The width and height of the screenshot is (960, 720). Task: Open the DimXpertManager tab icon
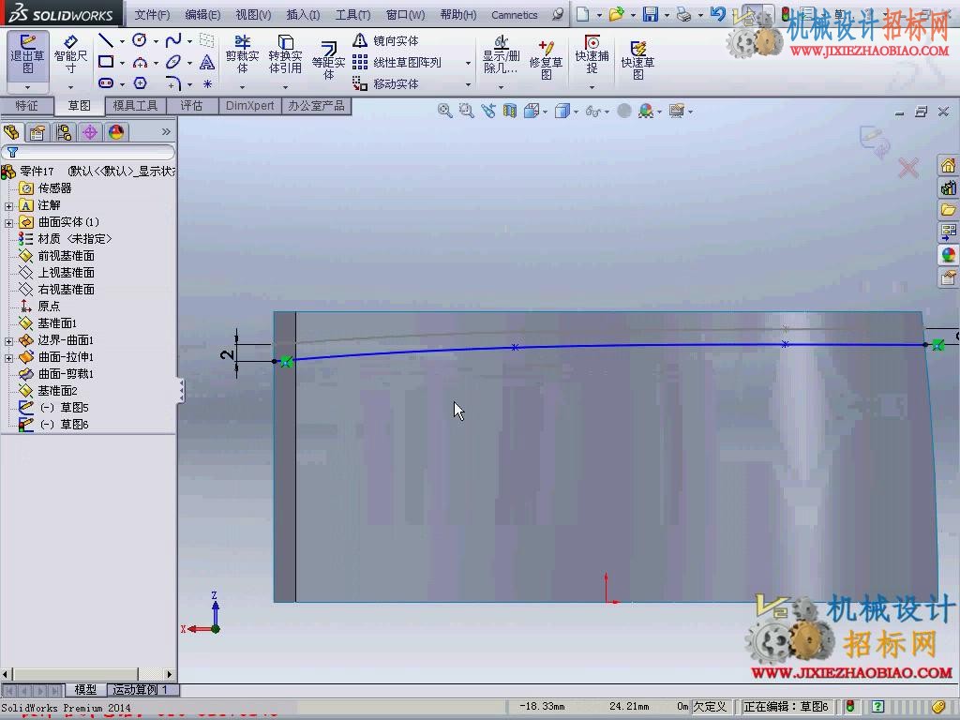coord(90,132)
